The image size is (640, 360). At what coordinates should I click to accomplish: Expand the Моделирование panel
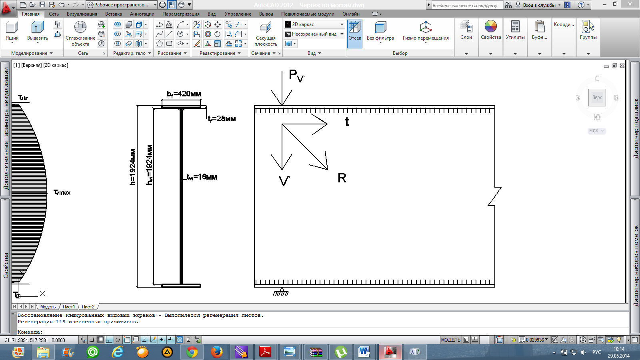pyautogui.click(x=32, y=53)
